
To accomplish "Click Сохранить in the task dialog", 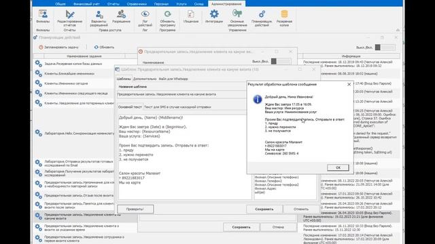I will [241, 227].
